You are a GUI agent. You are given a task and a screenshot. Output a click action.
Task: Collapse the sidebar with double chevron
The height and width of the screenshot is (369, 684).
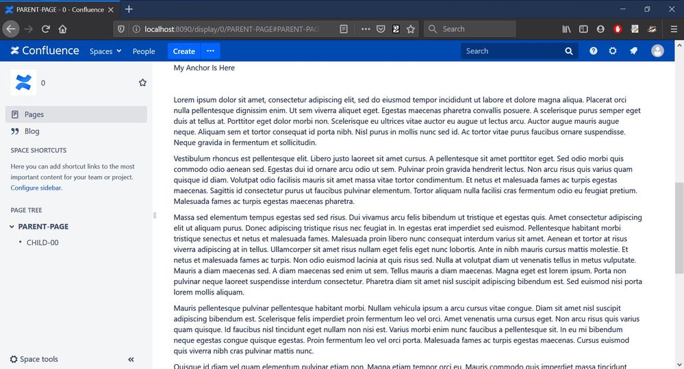pyautogui.click(x=131, y=359)
